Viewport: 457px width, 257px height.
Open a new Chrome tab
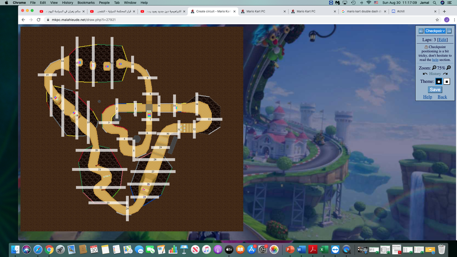pos(444,11)
